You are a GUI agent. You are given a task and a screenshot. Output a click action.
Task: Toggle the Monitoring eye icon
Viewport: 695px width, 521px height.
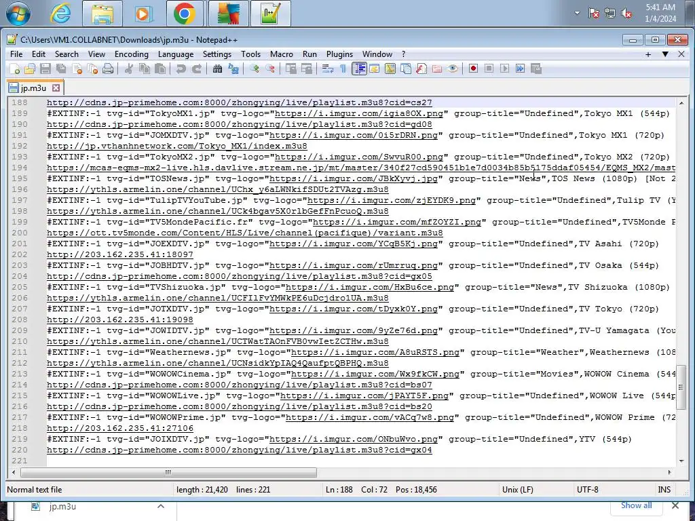coord(453,69)
